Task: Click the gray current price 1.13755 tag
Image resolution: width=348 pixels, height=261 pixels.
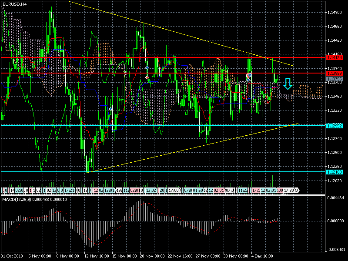Action: coord(335,79)
